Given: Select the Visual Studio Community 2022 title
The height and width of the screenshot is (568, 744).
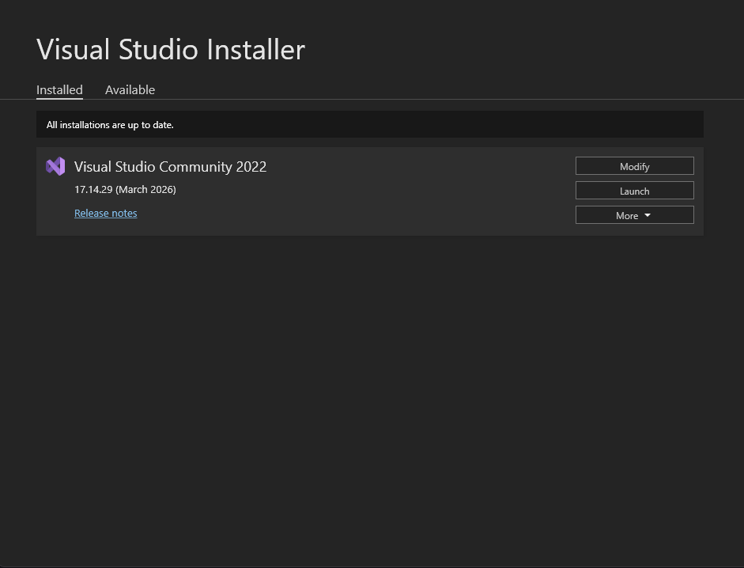Looking at the screenshot, I should point(170,166).
